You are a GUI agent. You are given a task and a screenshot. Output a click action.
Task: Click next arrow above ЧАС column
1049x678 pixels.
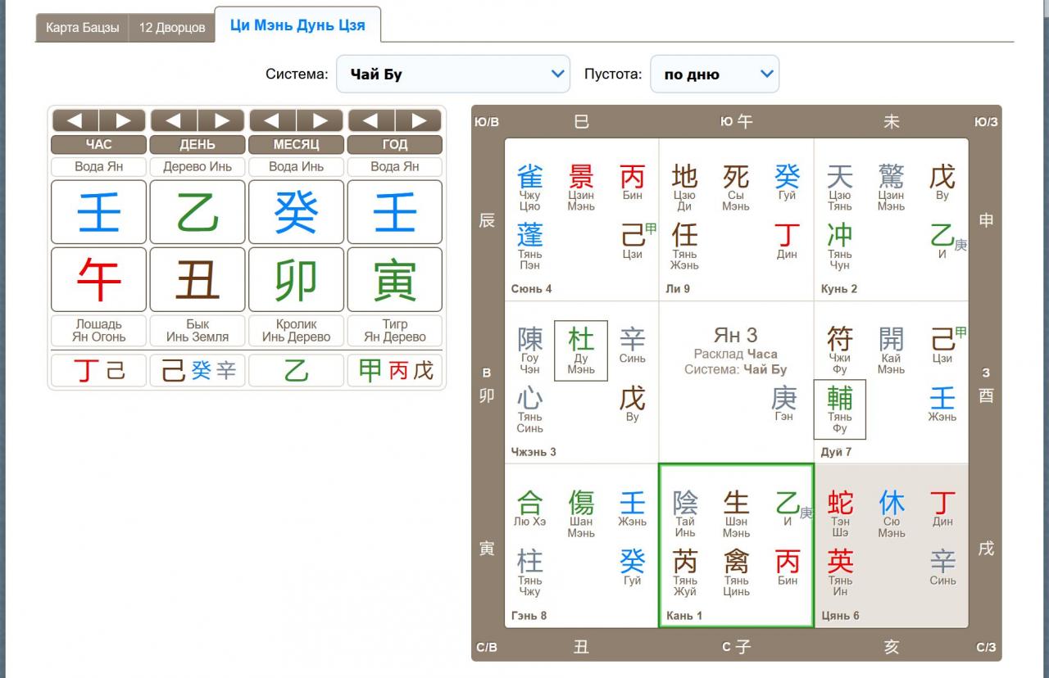pyautogui.click(x=123, y=121)
